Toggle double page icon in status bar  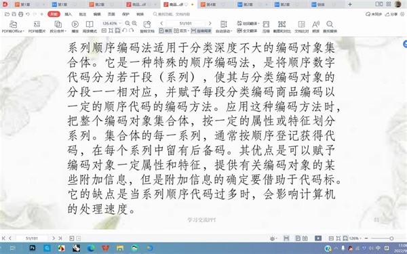[305, 238]
